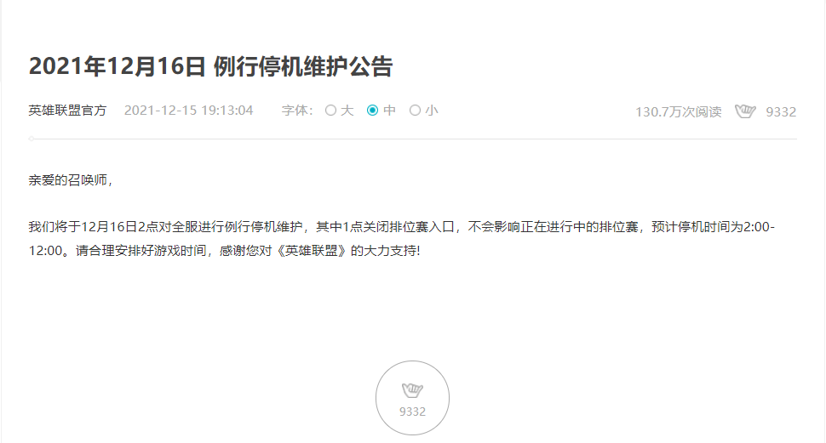Click the 9332 number in circular like button
Viewport: 826px width, 443px height.
[x=412, y=412]
